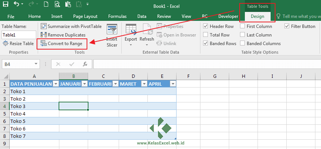Click the New blank document icon
The image size is (321, 149).
46,4
